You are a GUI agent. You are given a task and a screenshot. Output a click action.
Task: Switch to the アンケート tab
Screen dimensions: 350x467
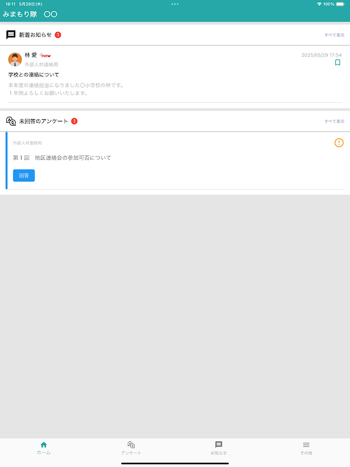click(131, 448)
